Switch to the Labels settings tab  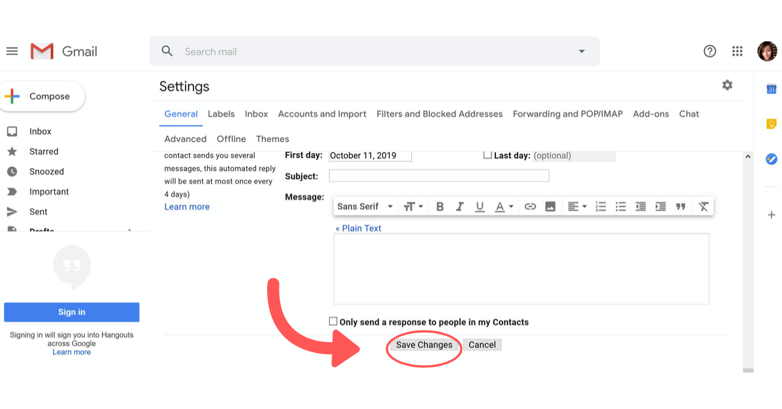pos(221,113)
